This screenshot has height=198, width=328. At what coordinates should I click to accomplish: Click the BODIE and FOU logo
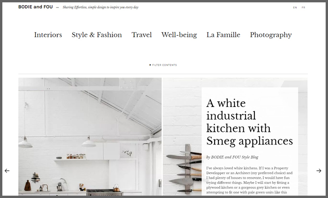point(36,7)
